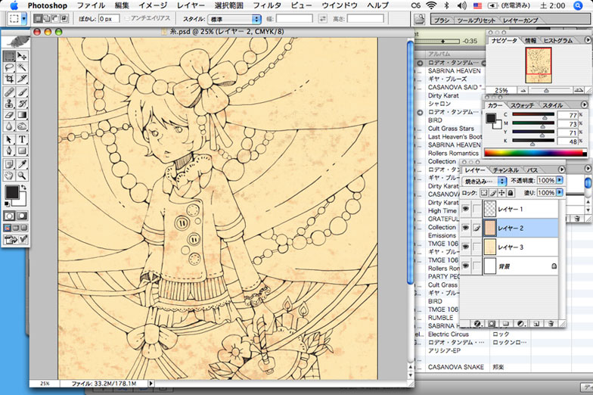
Task: Open the layer blend mode dropdown
Action: pyautogui.click(x=484, y=182)
